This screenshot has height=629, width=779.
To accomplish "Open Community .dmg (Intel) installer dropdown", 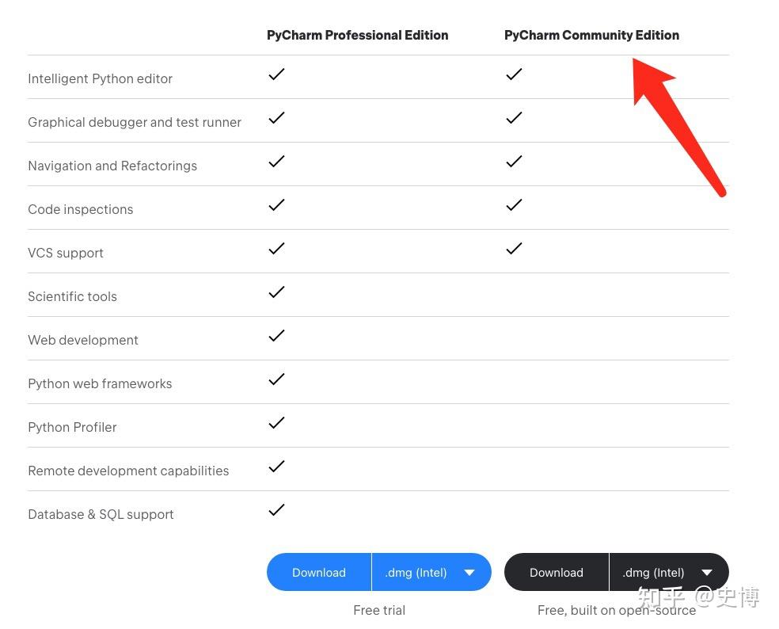I will 668,572.
